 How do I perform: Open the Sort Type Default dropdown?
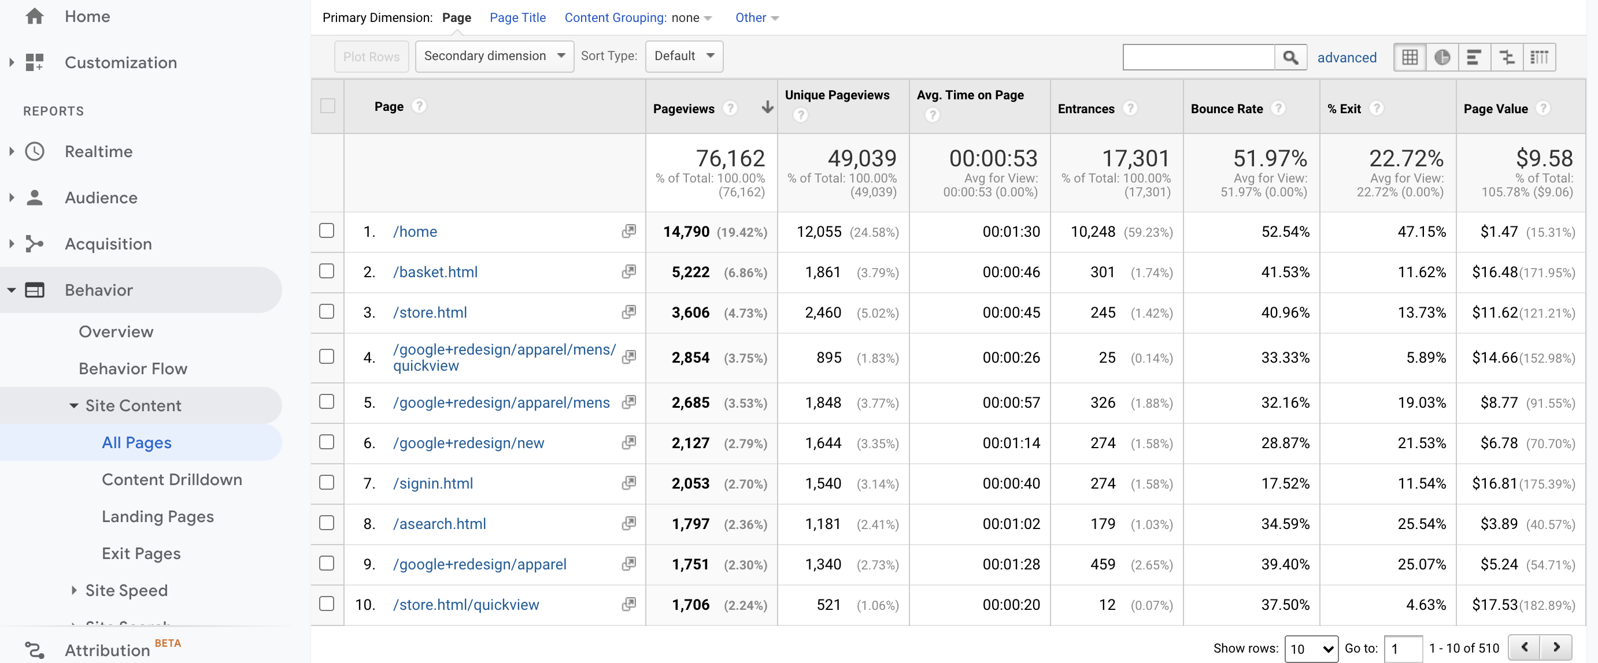coord(683,56)
